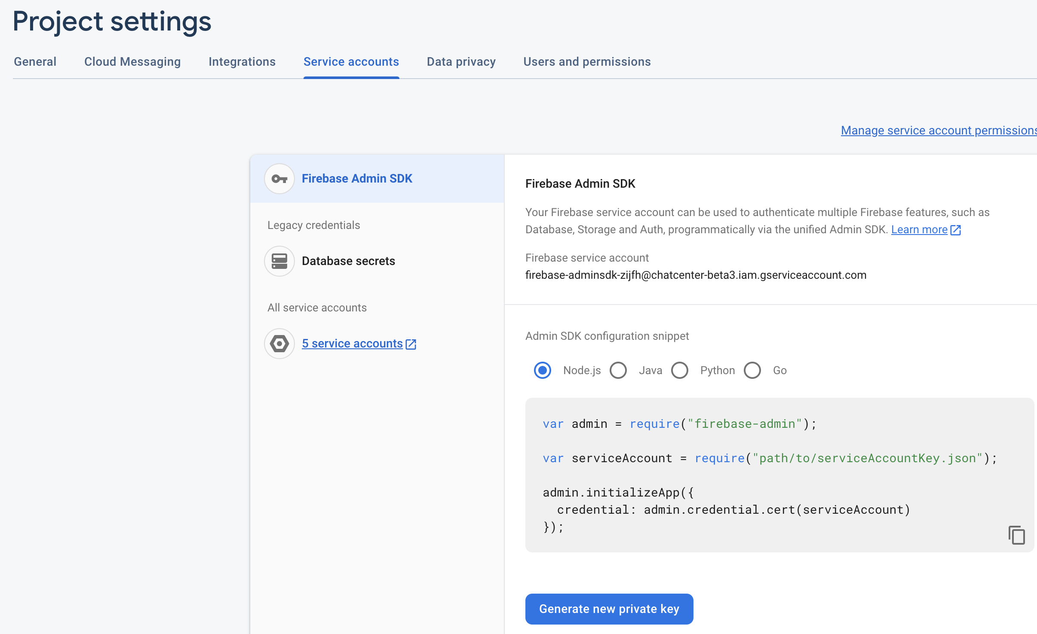This screenshot has width=1037, height=634.
Task: Switch to the General tab
Action: pyautogui.click(x=35, y=62)
